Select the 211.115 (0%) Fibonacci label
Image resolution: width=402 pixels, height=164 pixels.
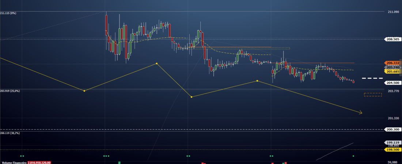tap(8, 13)
